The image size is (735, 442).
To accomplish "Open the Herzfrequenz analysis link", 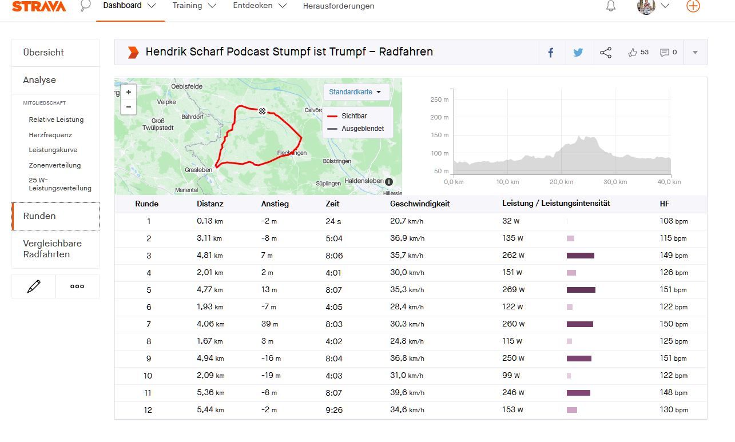I will click(x=50, y=135).
